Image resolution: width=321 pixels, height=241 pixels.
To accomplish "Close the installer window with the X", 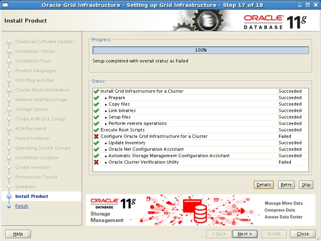I will pos(316,5).
